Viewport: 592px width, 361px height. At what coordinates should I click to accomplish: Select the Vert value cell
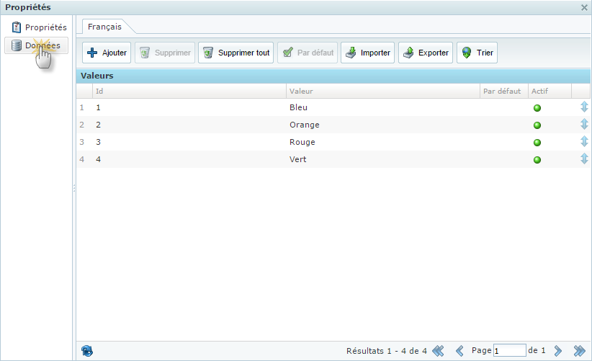(x=383, y=159)
